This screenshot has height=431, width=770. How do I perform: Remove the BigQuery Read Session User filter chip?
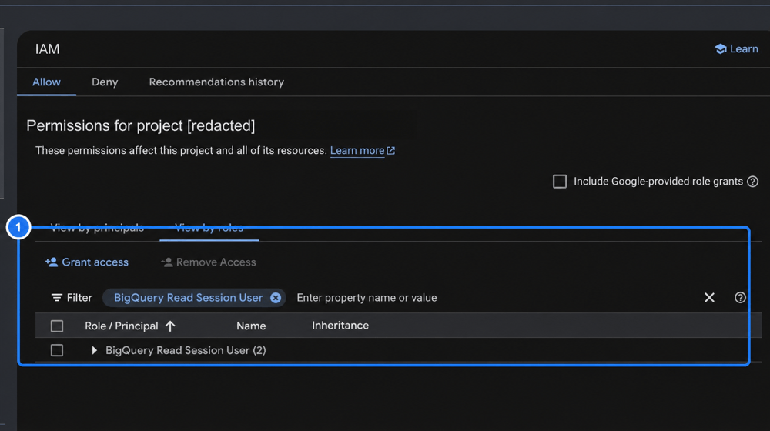click(276, 298)
